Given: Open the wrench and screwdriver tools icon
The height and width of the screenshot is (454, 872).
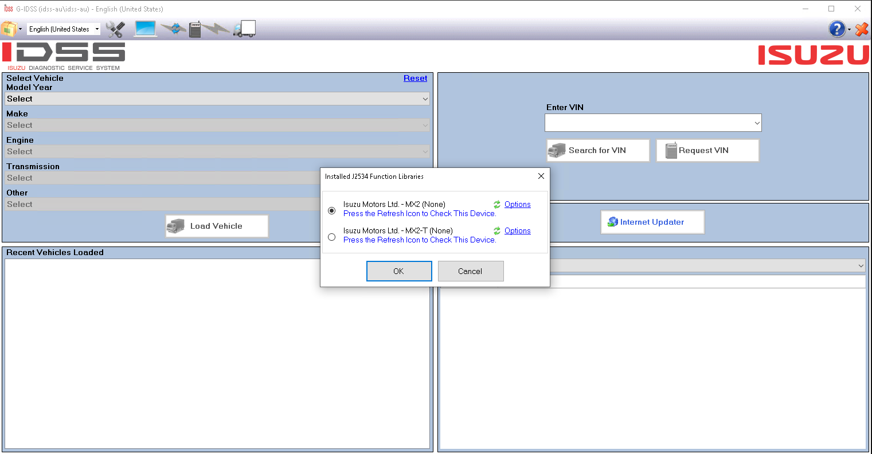Looking at the screenshot, I should click(115, 29).
